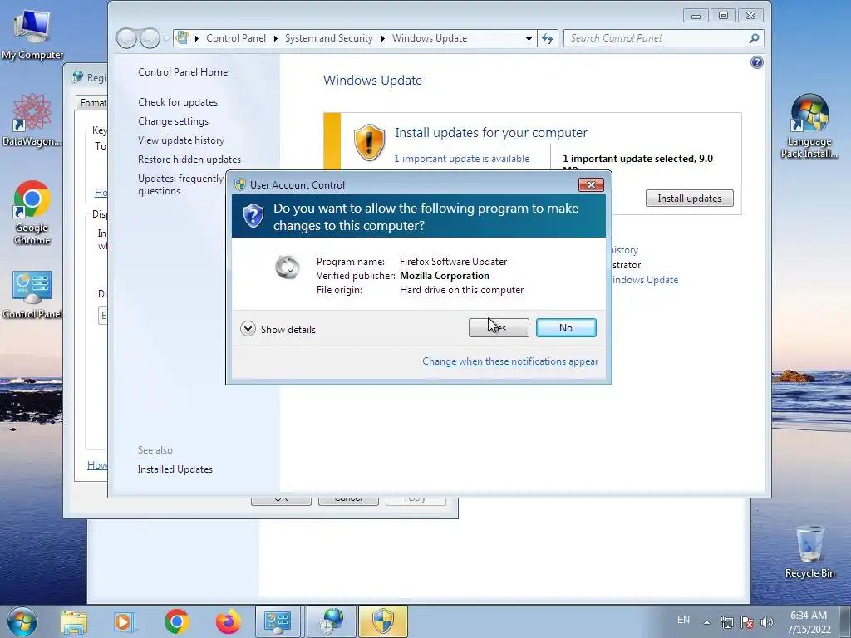This screenshot has height=638, width=851.
Task: Click Yes in User Account Control
Action: [499, 327]
